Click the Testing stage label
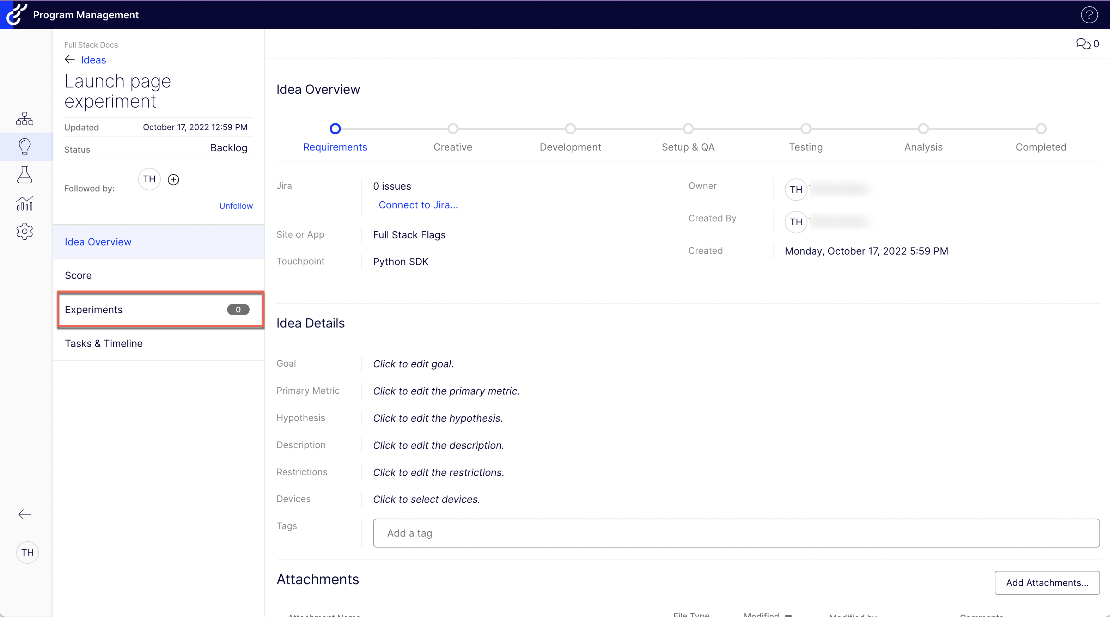Image resolution: width=1110 pixels, height=617 pixels. [x=805, y=147]
